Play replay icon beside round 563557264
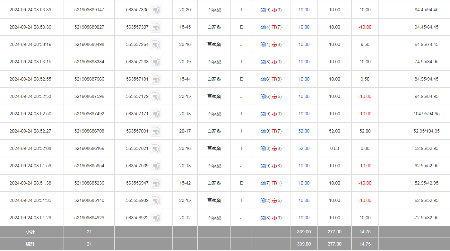Screen dimensions: 450x251 point(156,45)
